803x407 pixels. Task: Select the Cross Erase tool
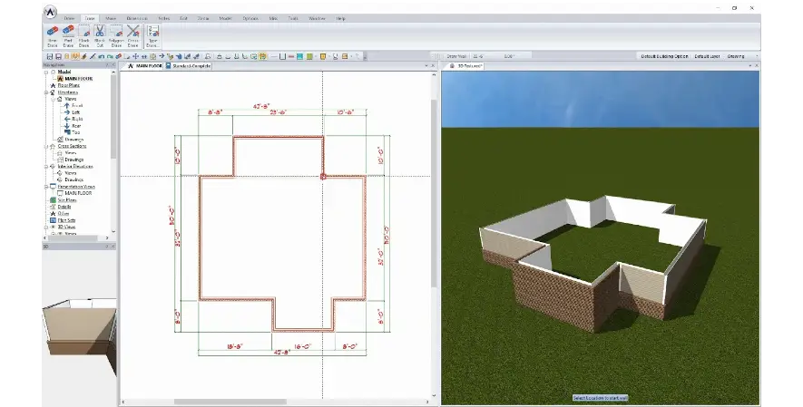[x=133, y=36]
